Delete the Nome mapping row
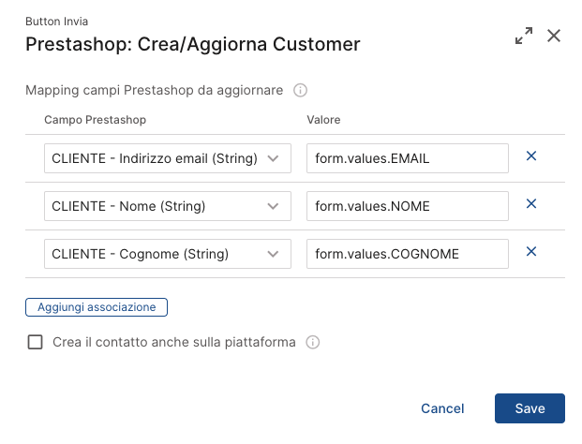Viewport: 582px width, 444px height. pyautogui.click(x=531, y=203)
